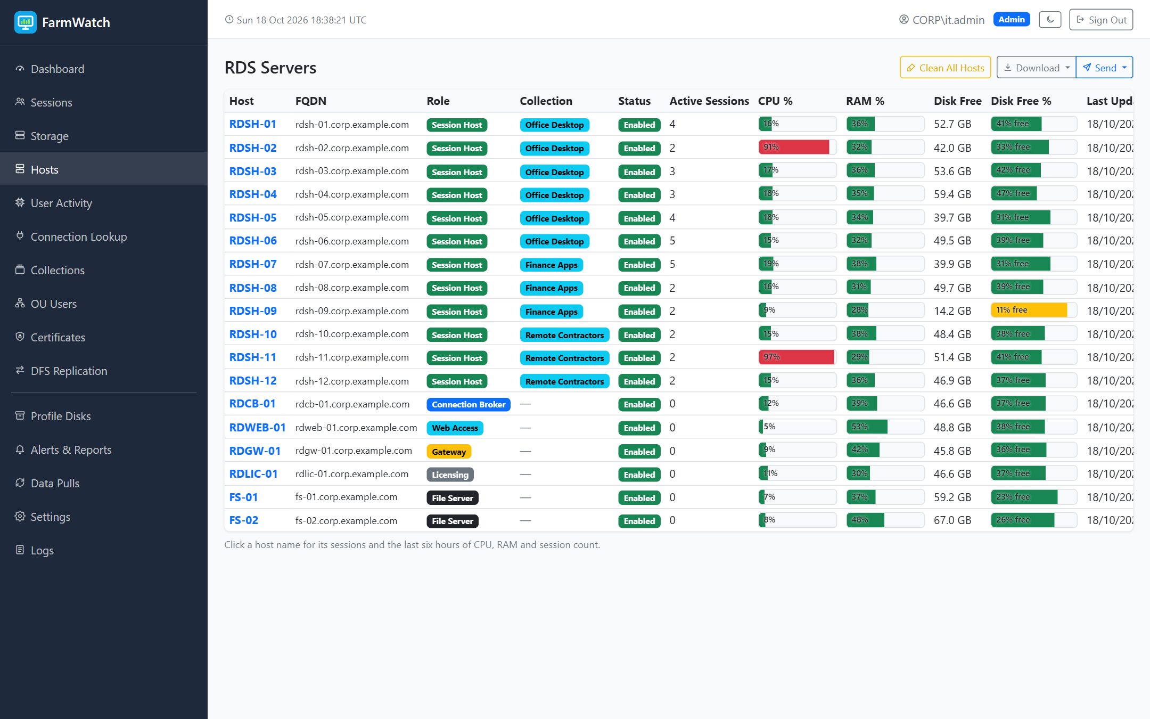The image size is (1150, 719).
Task: Open the Connection Lookup page
Action: (104, 236)
